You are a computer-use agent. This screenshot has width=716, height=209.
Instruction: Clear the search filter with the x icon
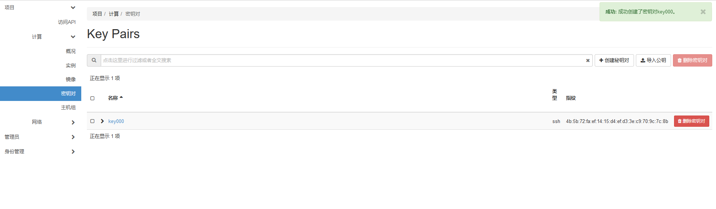click(x=588, y=61)
